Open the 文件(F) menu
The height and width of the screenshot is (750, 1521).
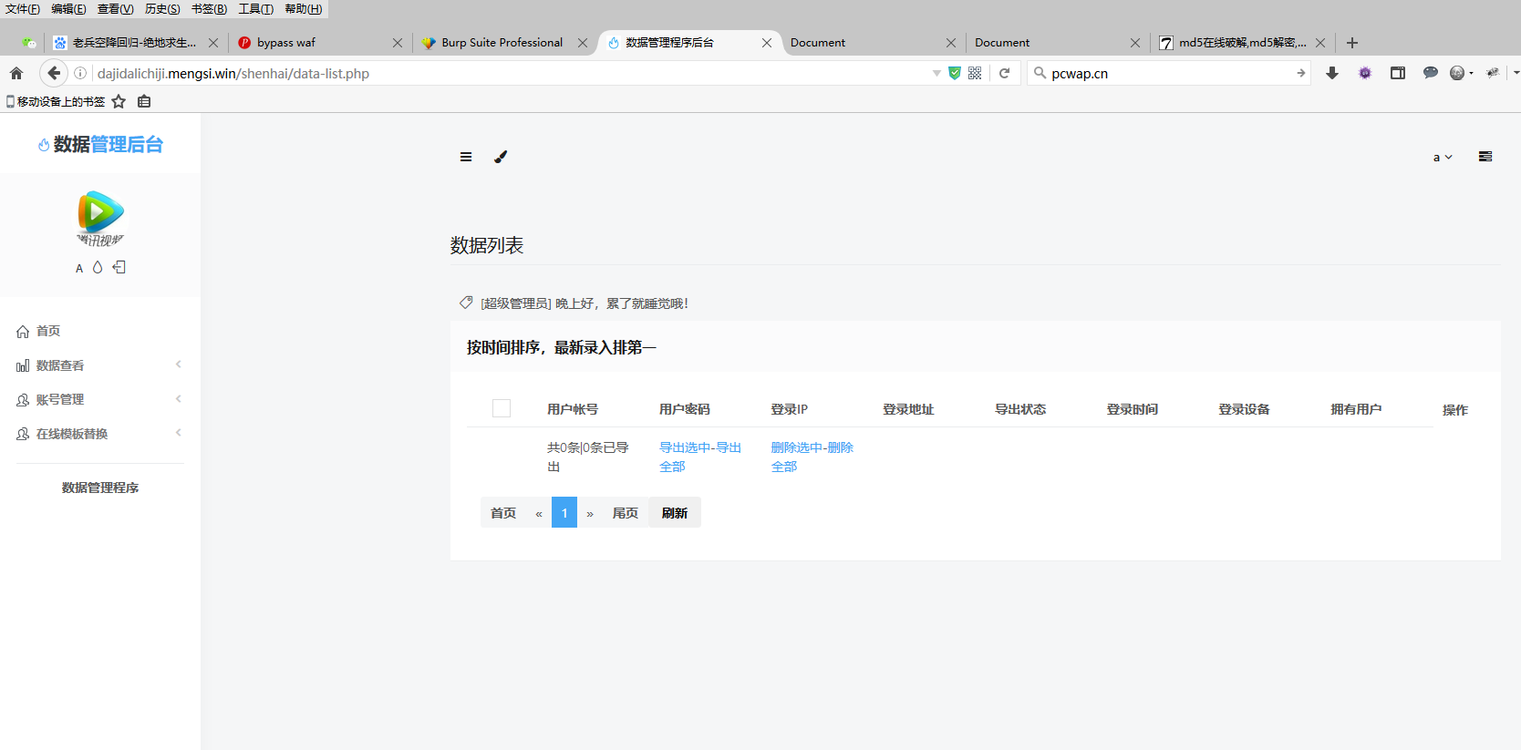(x=23, y=8)
